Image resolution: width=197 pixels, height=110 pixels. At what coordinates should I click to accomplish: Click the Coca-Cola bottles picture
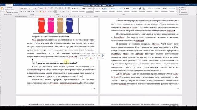[x=56, y=26]
